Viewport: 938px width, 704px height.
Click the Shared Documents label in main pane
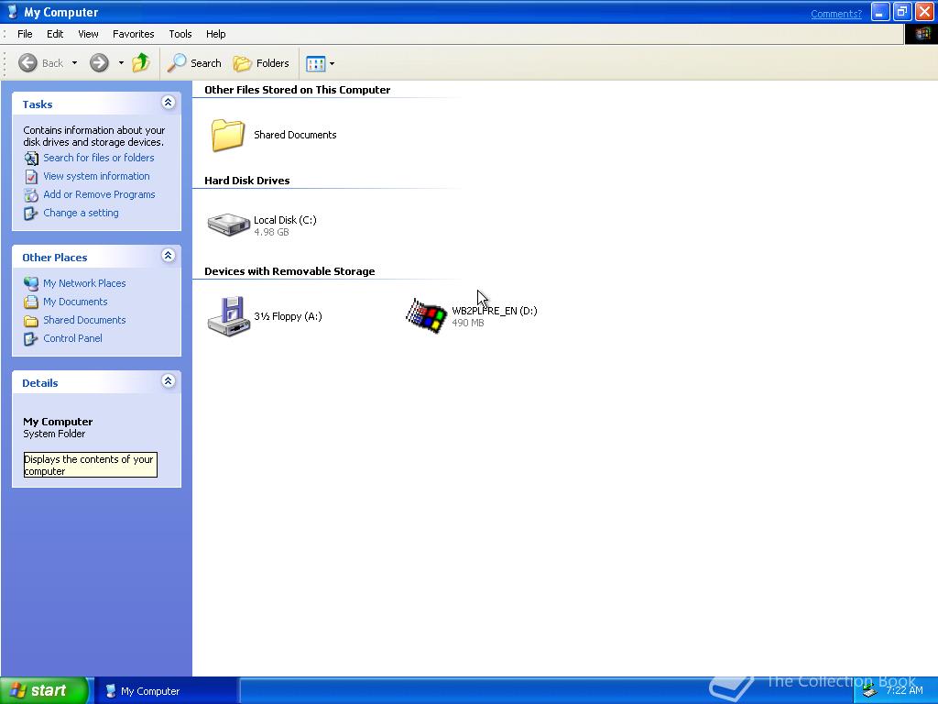click(295, 135)
